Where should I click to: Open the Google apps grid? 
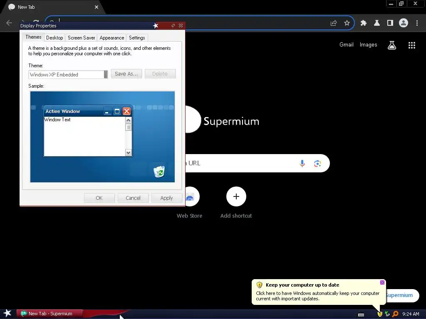click(x=412, y=45)
